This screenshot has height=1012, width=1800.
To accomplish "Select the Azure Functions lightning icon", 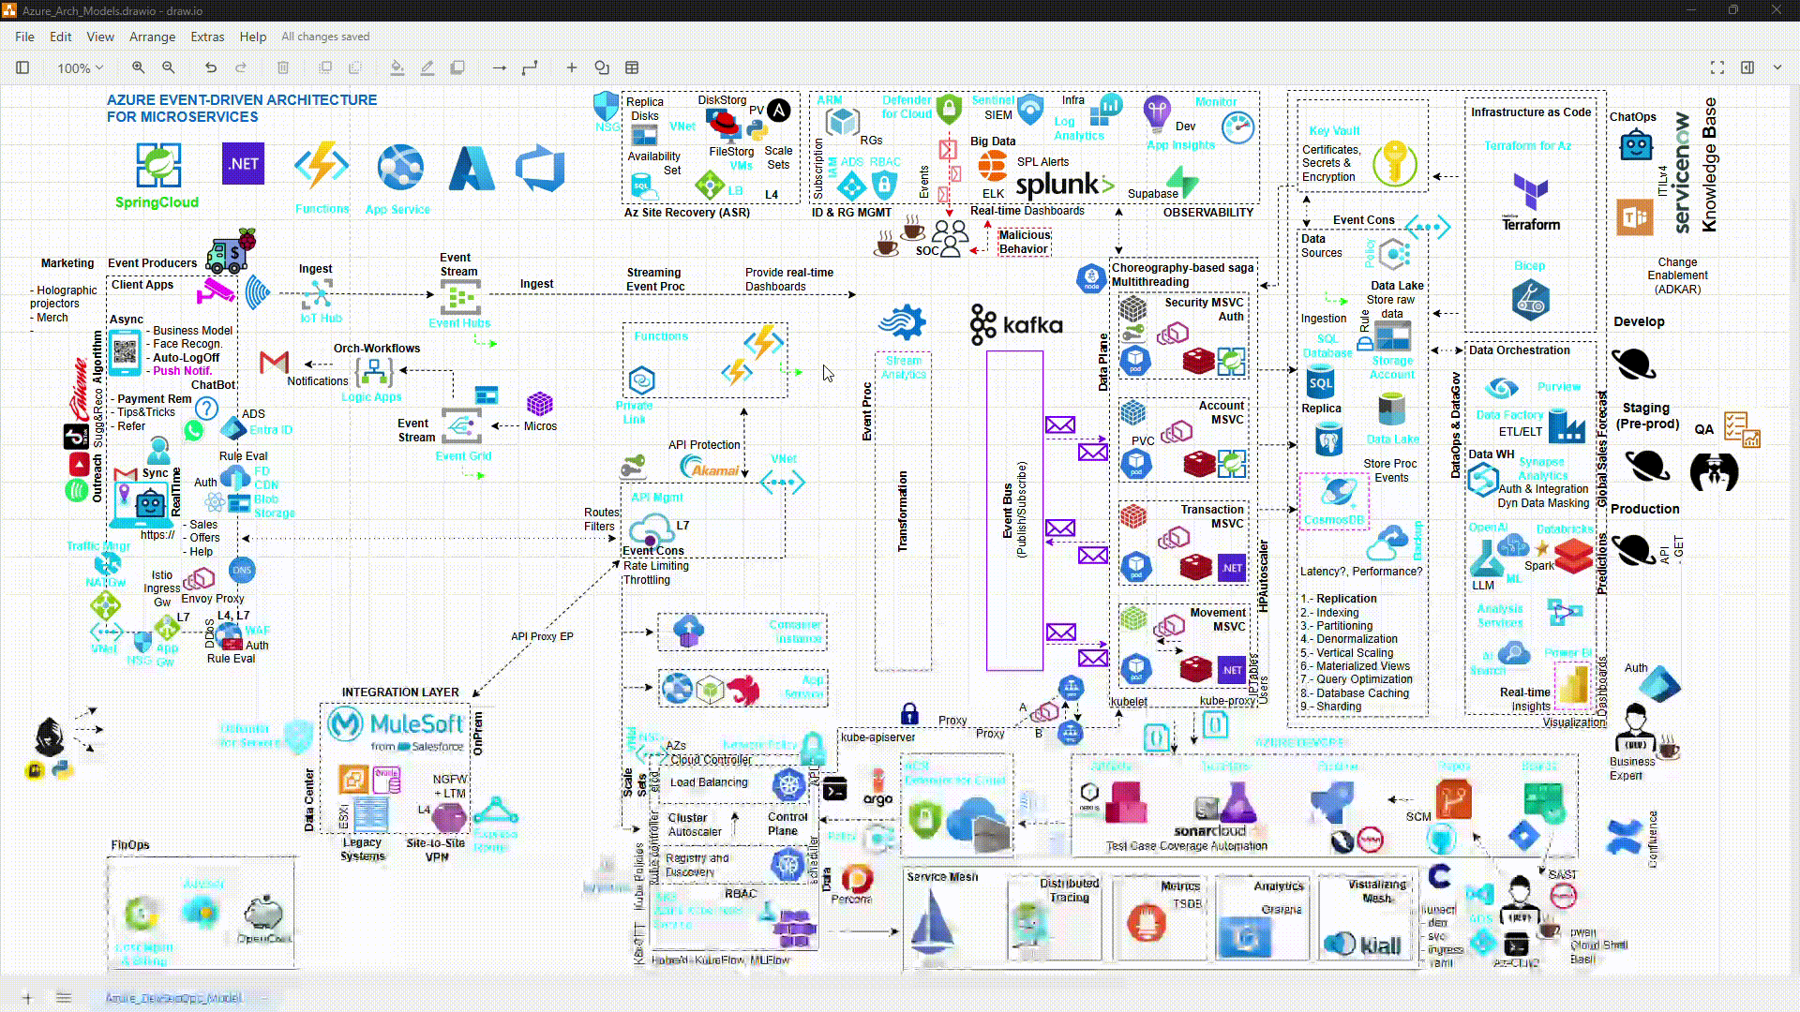I will tap(322, 167).
